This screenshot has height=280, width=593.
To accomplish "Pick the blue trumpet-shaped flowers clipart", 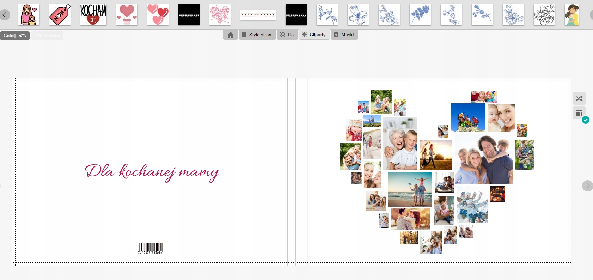I will (327, 15).
